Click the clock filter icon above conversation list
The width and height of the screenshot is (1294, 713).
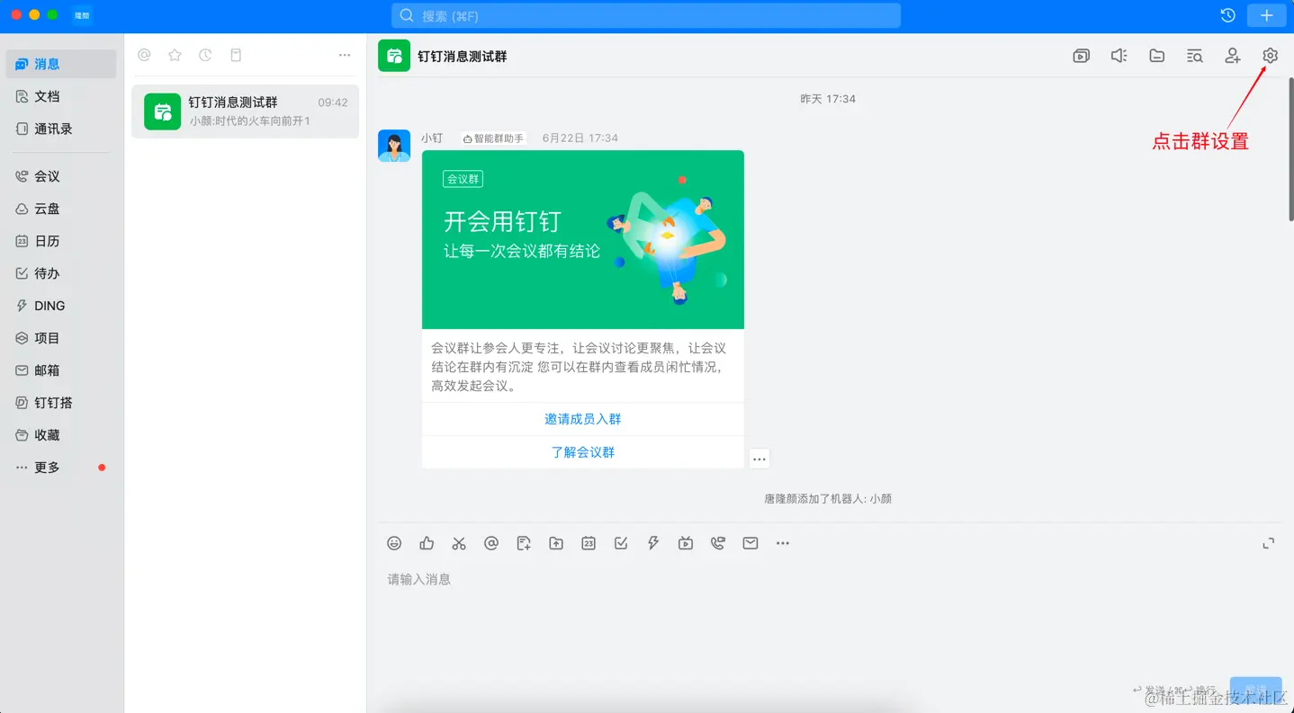(206, 56)
